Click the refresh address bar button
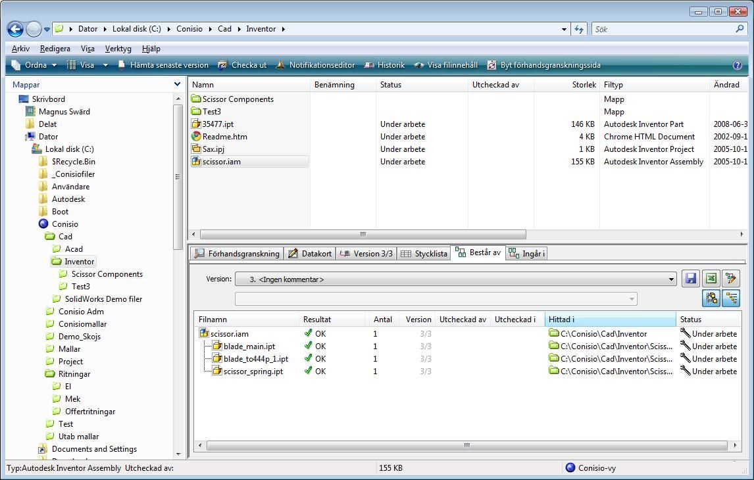This screenshot has width=754, height=480. pos(579,30)
